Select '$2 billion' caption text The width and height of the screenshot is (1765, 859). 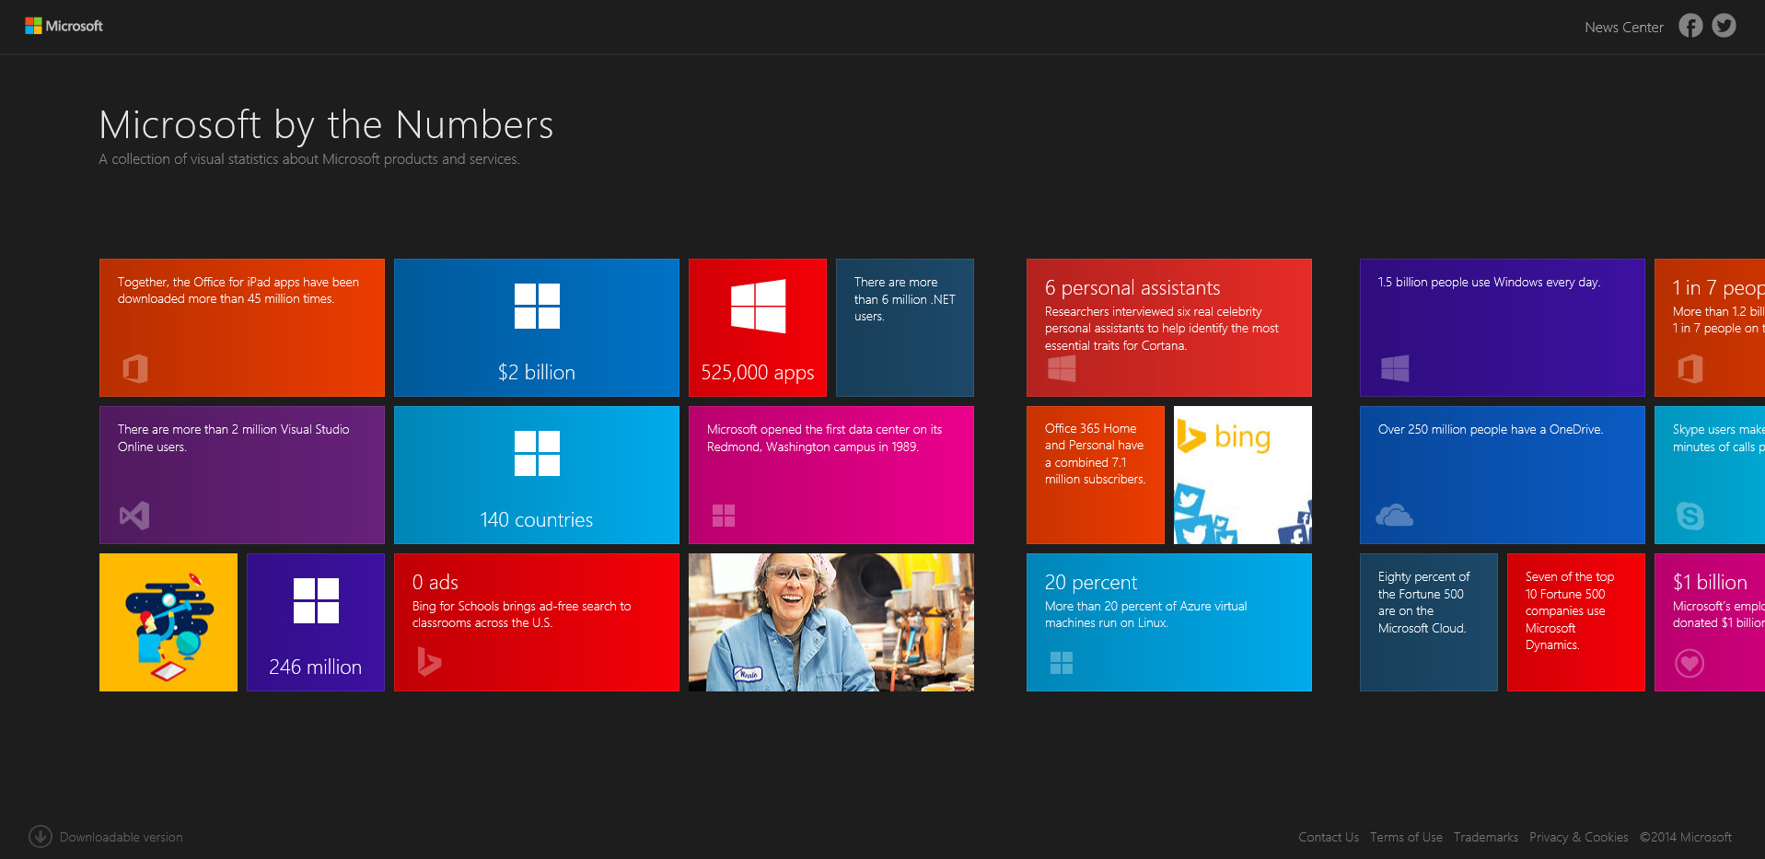[537, 372]
